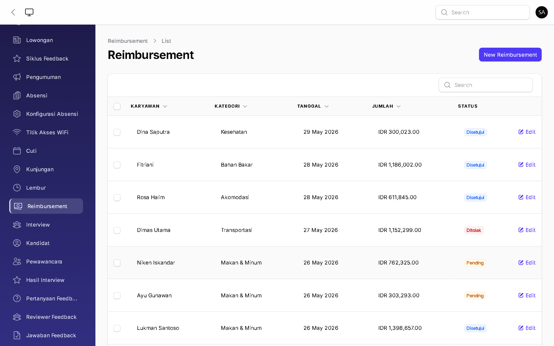Screen dimensions: 554x346
Task: Click the Absensi clipboard icon
Action: click(x=17, y=95)
